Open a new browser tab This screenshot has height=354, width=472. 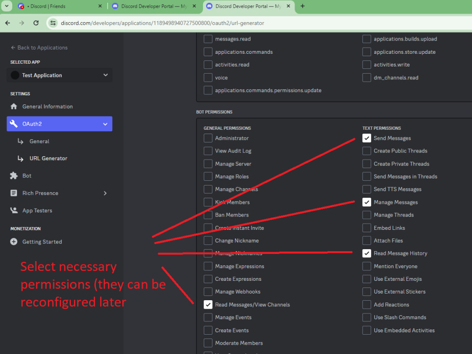[303, 6]
